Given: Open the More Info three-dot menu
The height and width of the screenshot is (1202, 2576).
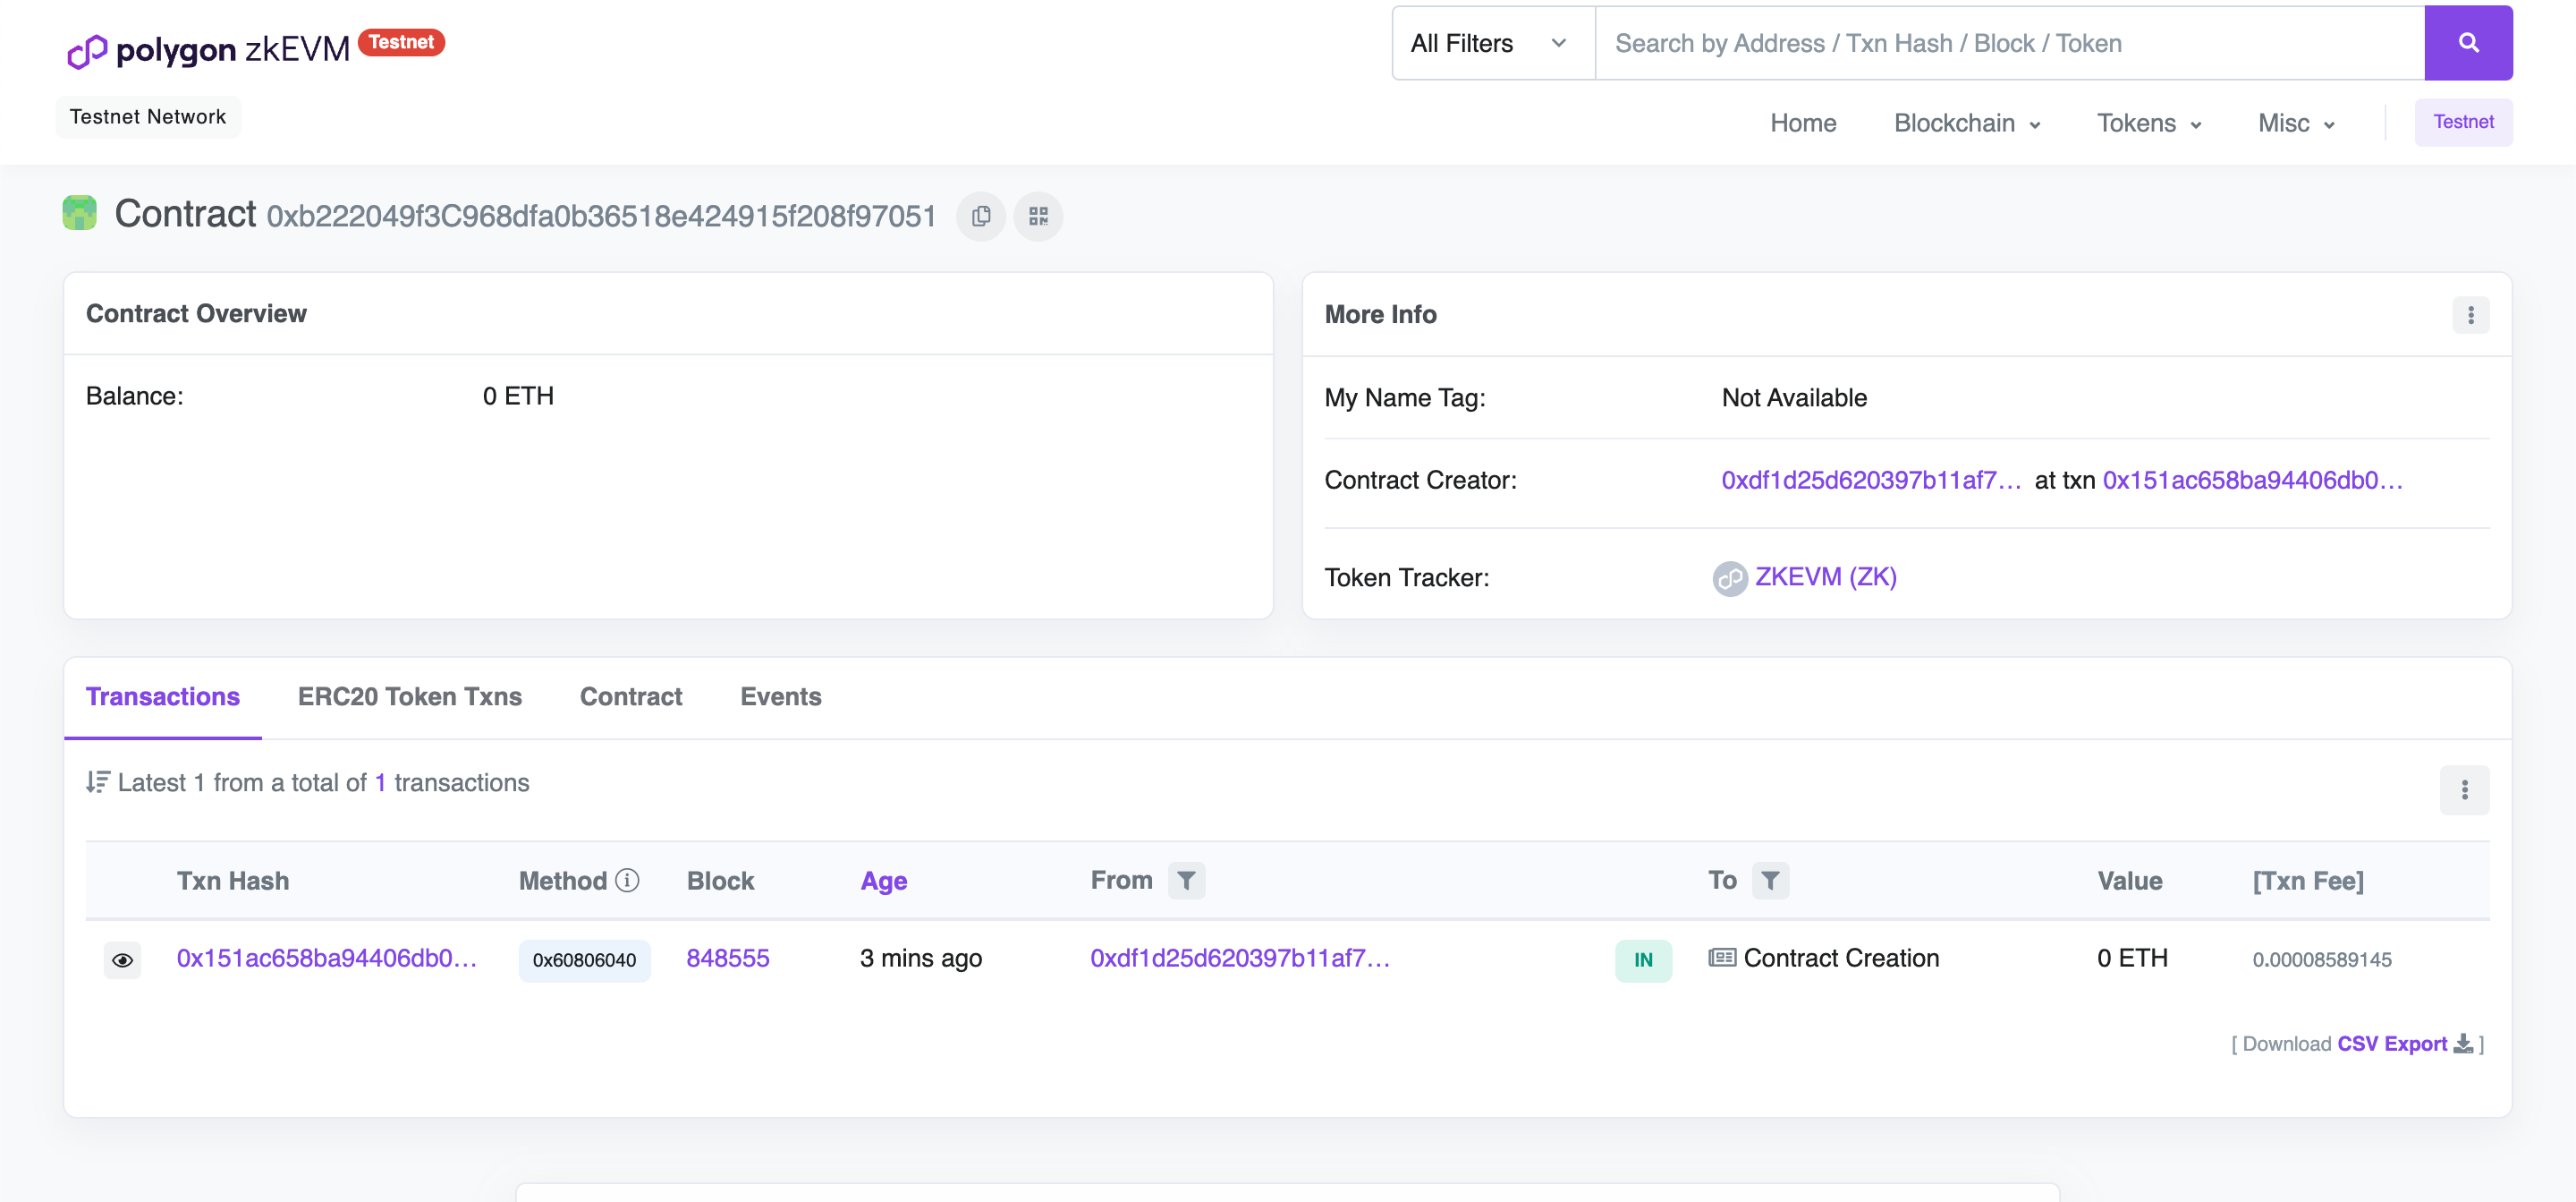Looking at the screenshot, I should point(2469,315).
